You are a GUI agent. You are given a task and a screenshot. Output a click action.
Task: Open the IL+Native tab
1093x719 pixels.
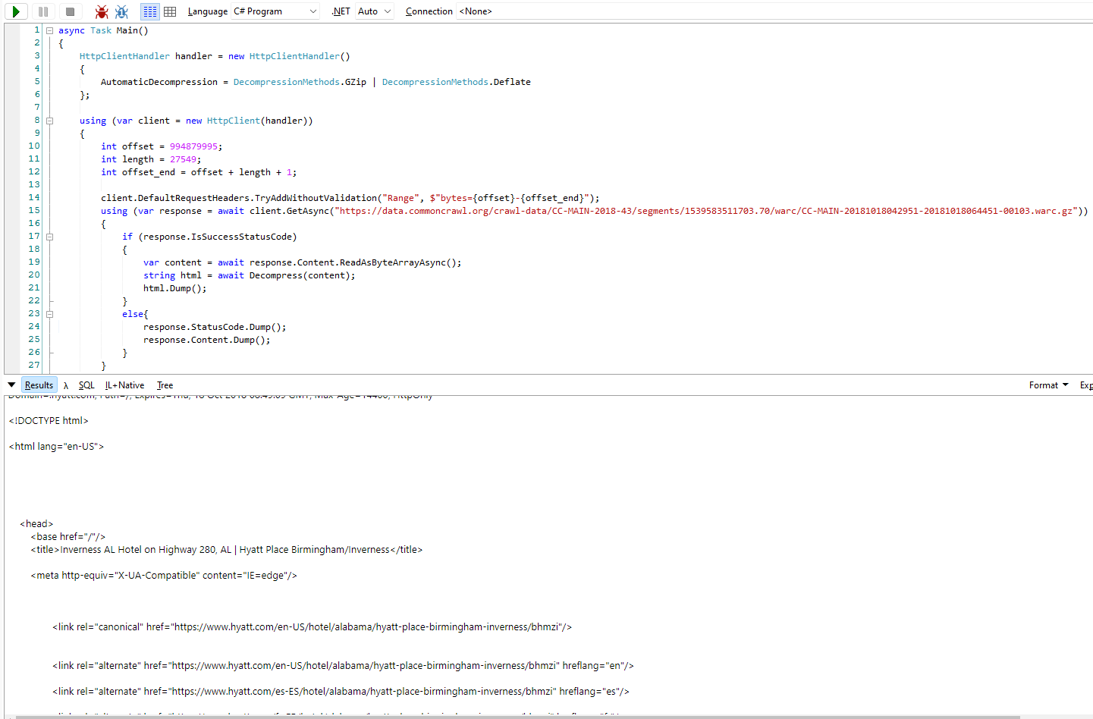pos(124,385)
